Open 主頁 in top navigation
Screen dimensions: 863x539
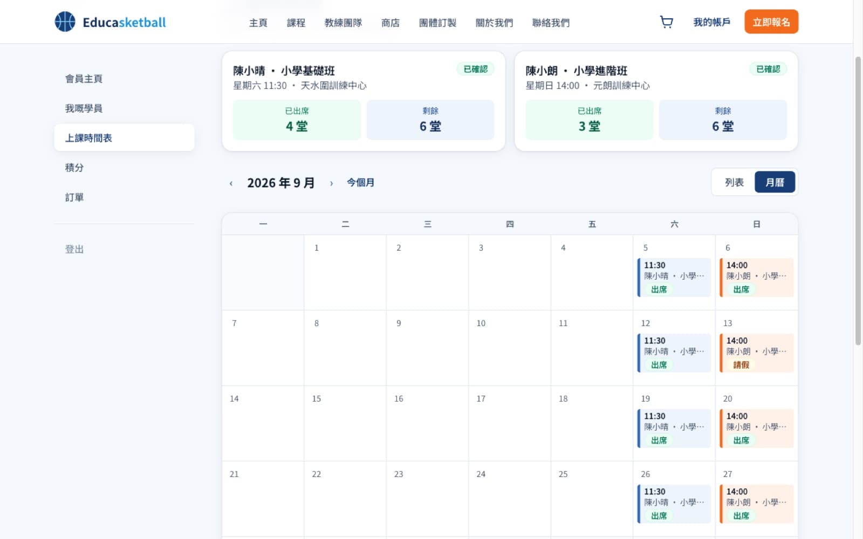pyautogui.click(x=258, y=23)
